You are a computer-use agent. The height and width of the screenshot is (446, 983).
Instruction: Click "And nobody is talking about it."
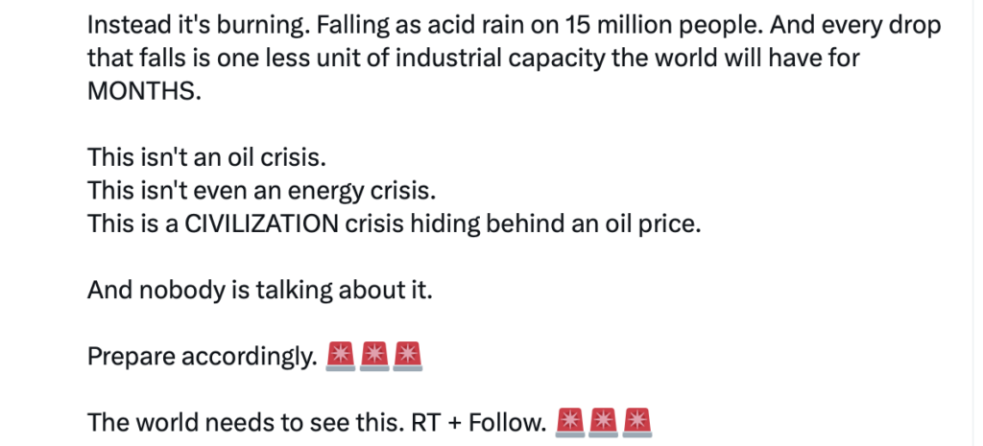[x=259, y=288]
